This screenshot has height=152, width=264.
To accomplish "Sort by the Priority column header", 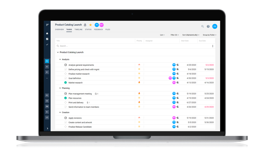I will pos(139,41).
